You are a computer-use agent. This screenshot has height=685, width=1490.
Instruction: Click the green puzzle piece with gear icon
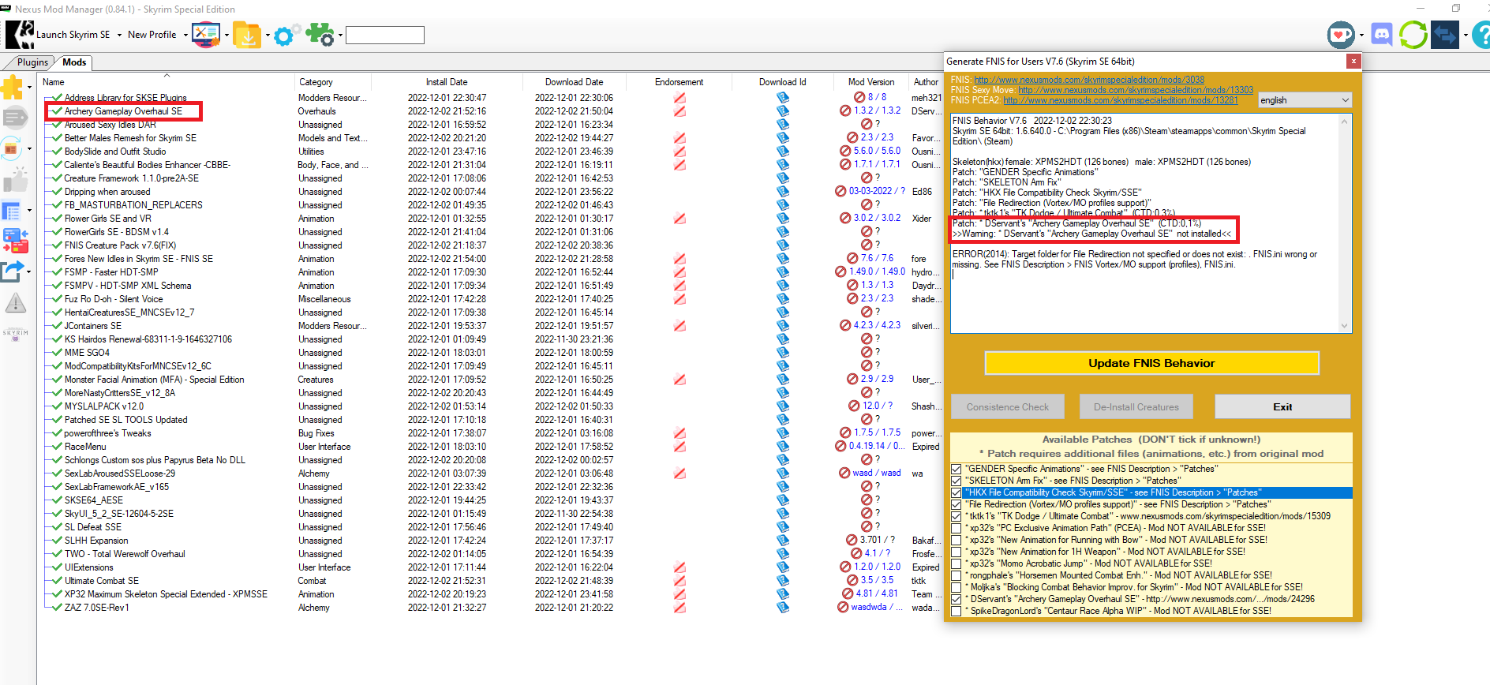[x=320, y=35]
